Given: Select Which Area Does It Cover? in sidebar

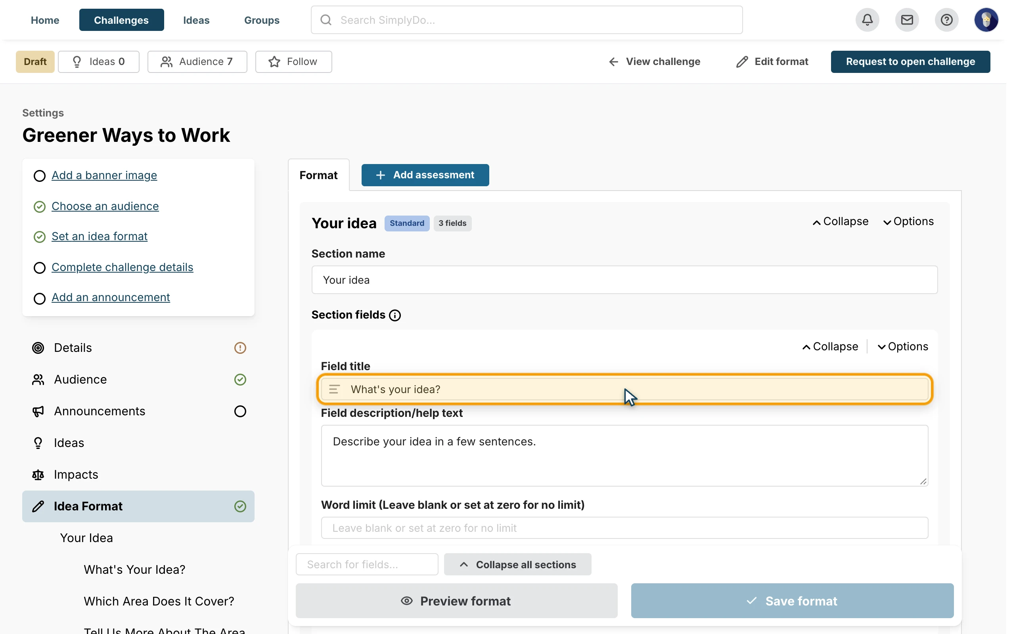Looking at the screenshot, I should coord(159,601).
